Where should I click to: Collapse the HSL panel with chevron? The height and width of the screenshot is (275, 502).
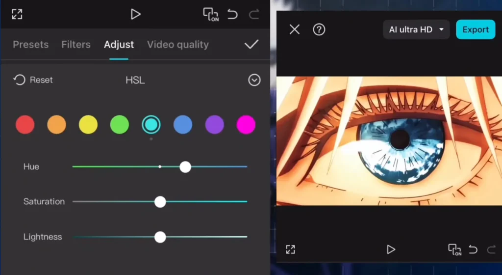point(254,80)
